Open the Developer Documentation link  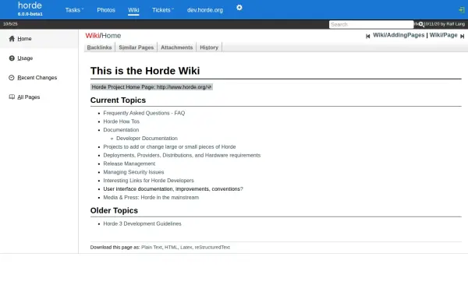point(147,139)
